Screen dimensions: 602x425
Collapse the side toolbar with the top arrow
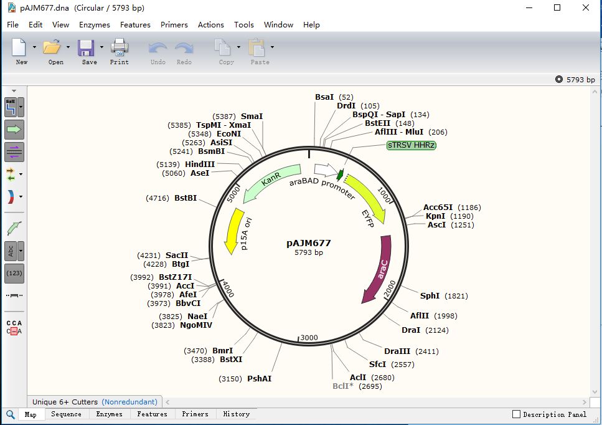click(14, 91)
